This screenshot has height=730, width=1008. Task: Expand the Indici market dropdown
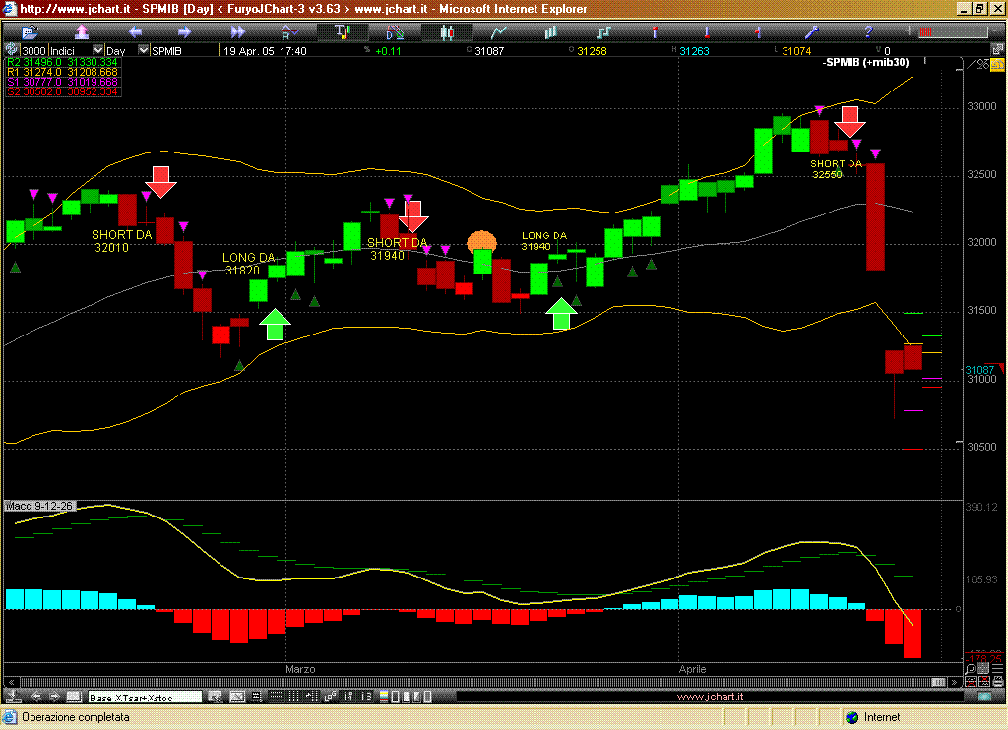point(97,50)
